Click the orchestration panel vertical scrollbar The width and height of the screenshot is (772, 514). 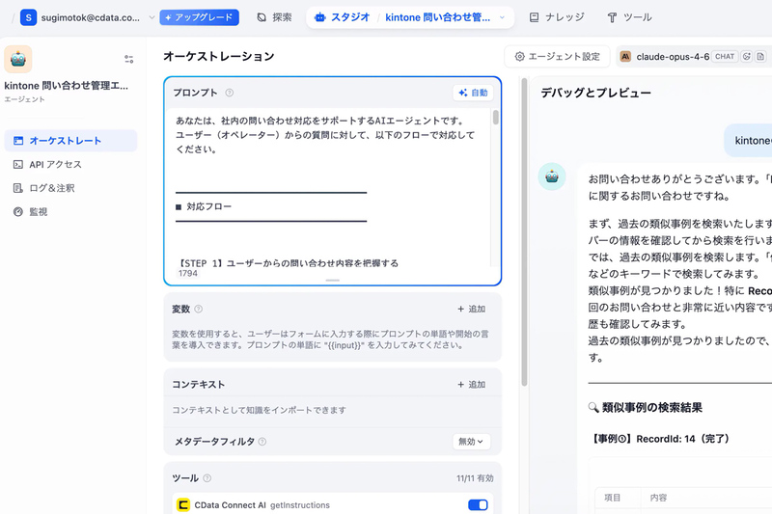click(x=524, y=231)
